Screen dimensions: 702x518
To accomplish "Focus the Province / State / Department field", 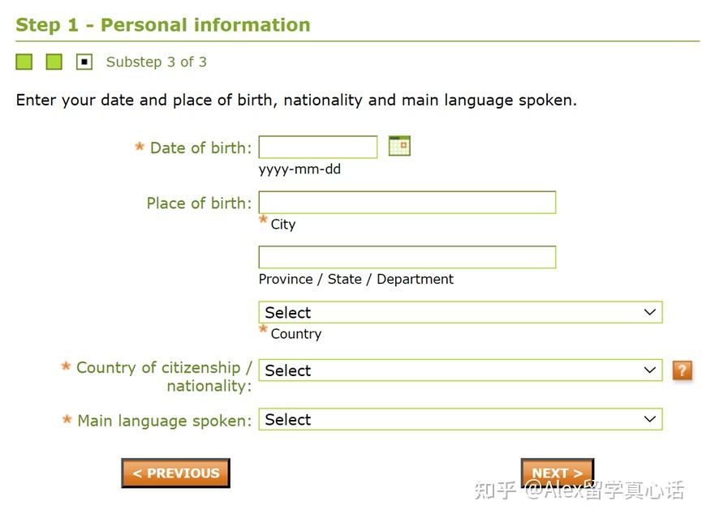I will tap(407, 258).
